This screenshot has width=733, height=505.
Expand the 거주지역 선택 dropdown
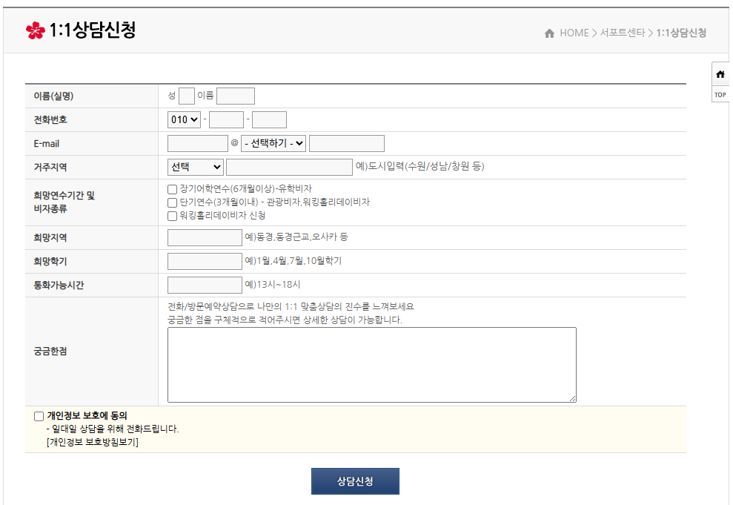tap(196, 167)
